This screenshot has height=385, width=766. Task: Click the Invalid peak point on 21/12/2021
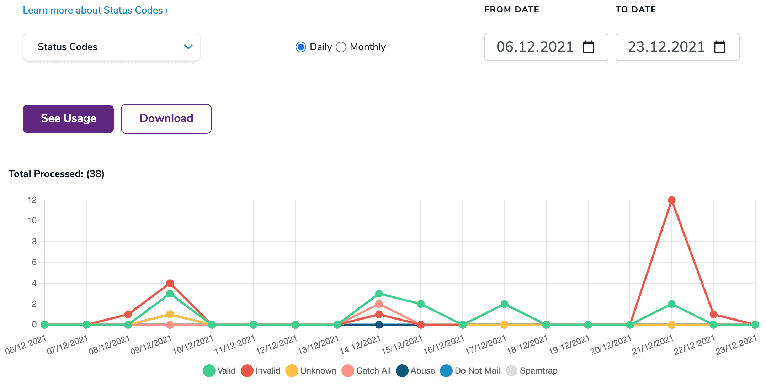pos(671,200)
